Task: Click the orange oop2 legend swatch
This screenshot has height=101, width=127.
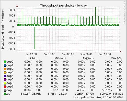Action: coord(5,69)
